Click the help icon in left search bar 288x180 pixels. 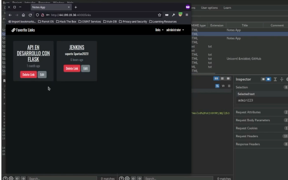pos(4,178)
